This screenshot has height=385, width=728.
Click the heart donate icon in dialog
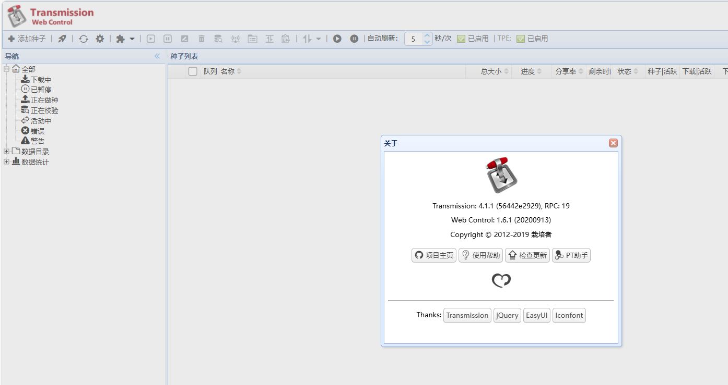[x=501, y=280]
